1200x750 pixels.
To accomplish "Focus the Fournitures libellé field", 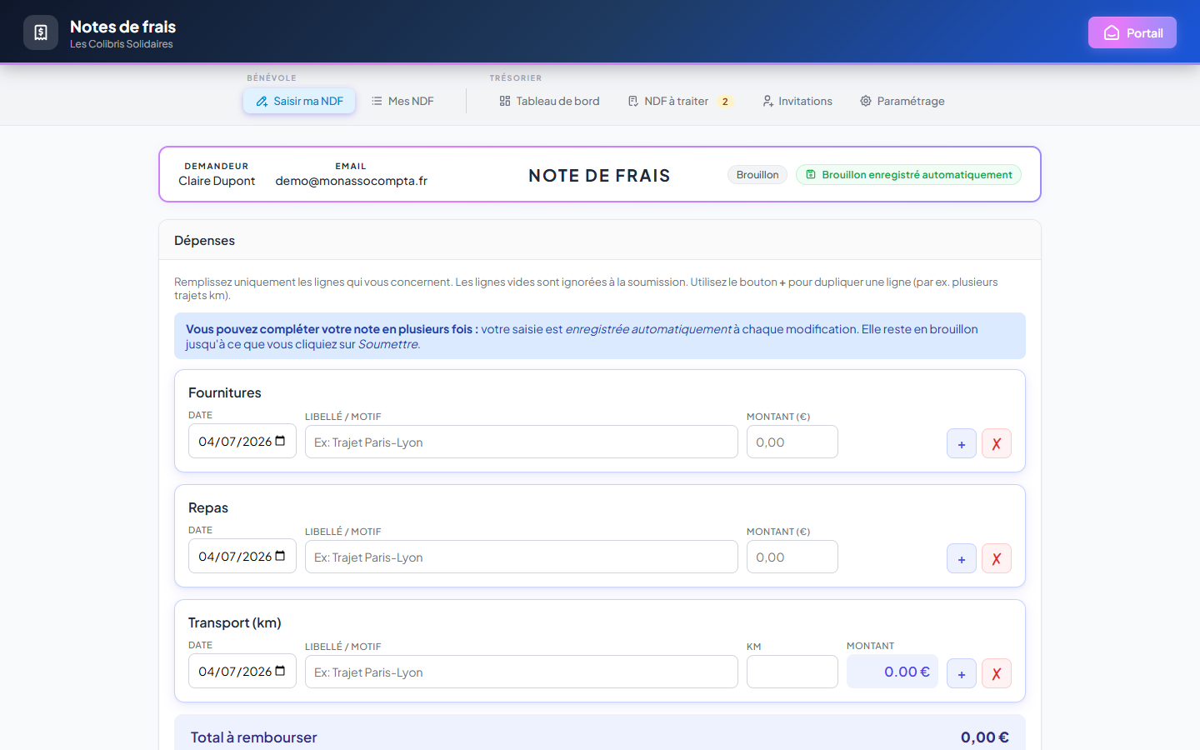I will click(522, 442).
